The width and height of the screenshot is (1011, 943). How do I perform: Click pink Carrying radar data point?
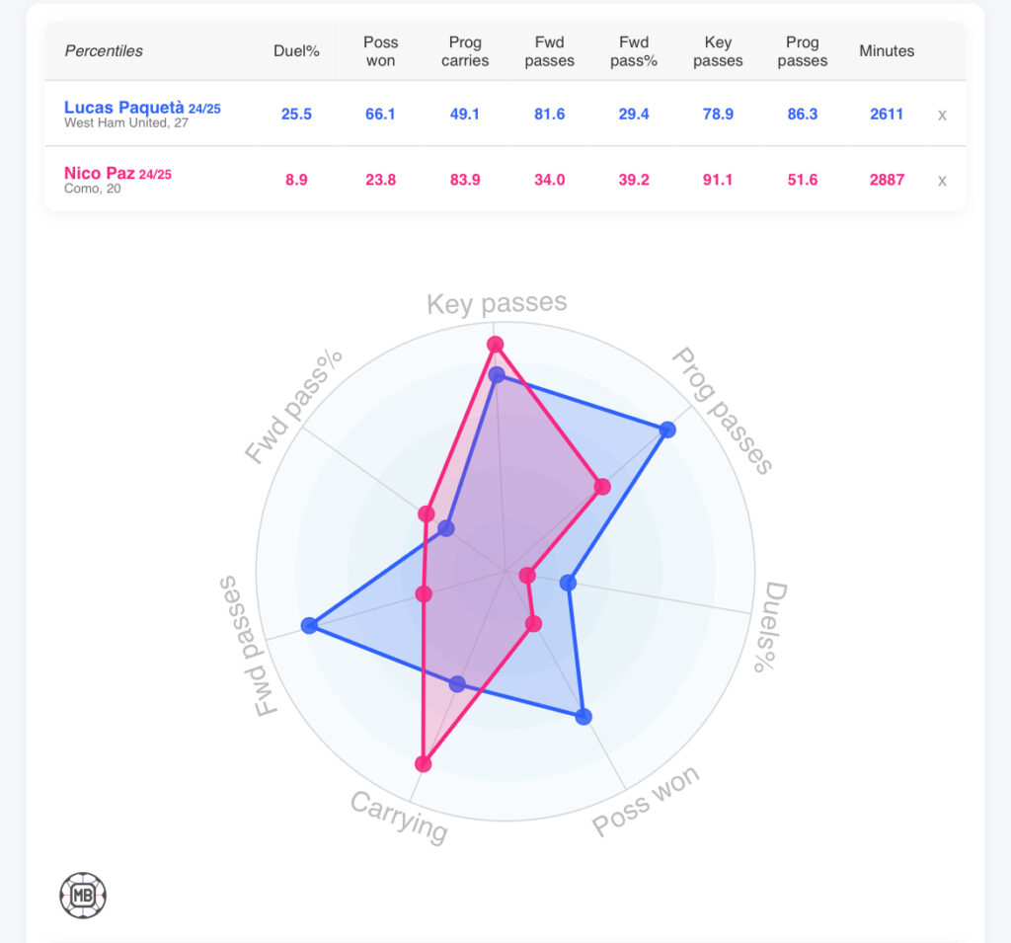(424, 763)
